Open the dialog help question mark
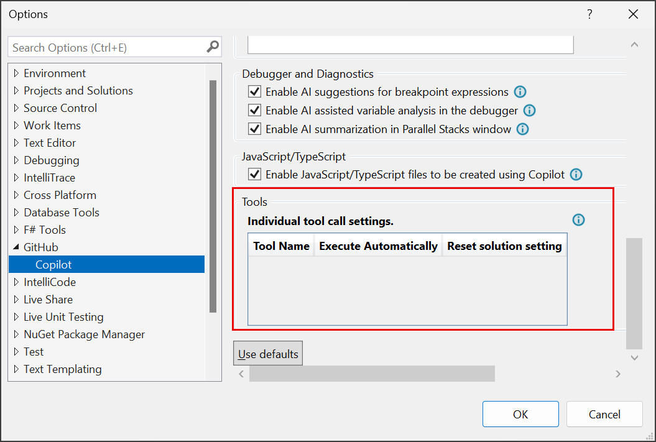 pos(589,14)
